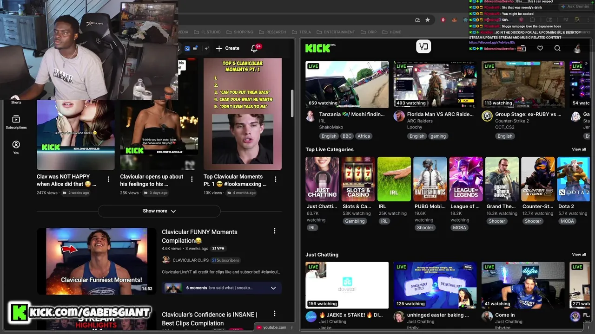The image size is (595, 334).
Task: Open the SHOPPING bookmarks folder
Action: pyautogui.click(x=240, y=32)
